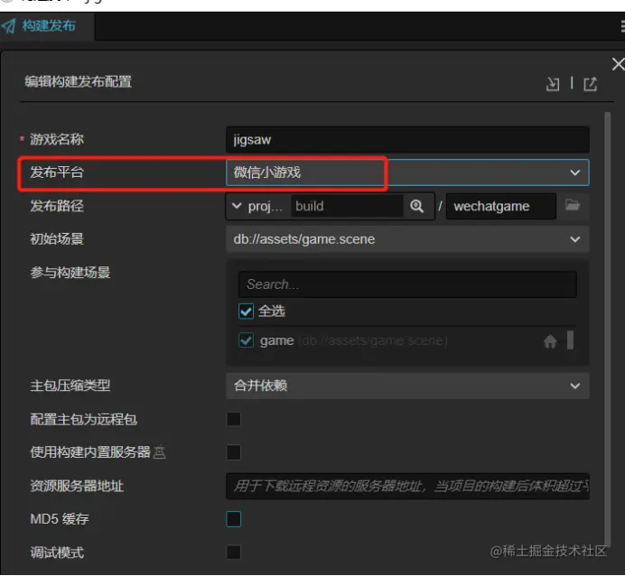Image resolution: width=625 pixels, height=576 pixels.
Task: Click the magnifier icon beside build path
Action: 417,207
